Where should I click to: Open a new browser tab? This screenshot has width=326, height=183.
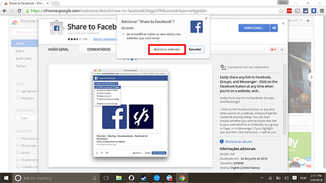tap(56, 3)
